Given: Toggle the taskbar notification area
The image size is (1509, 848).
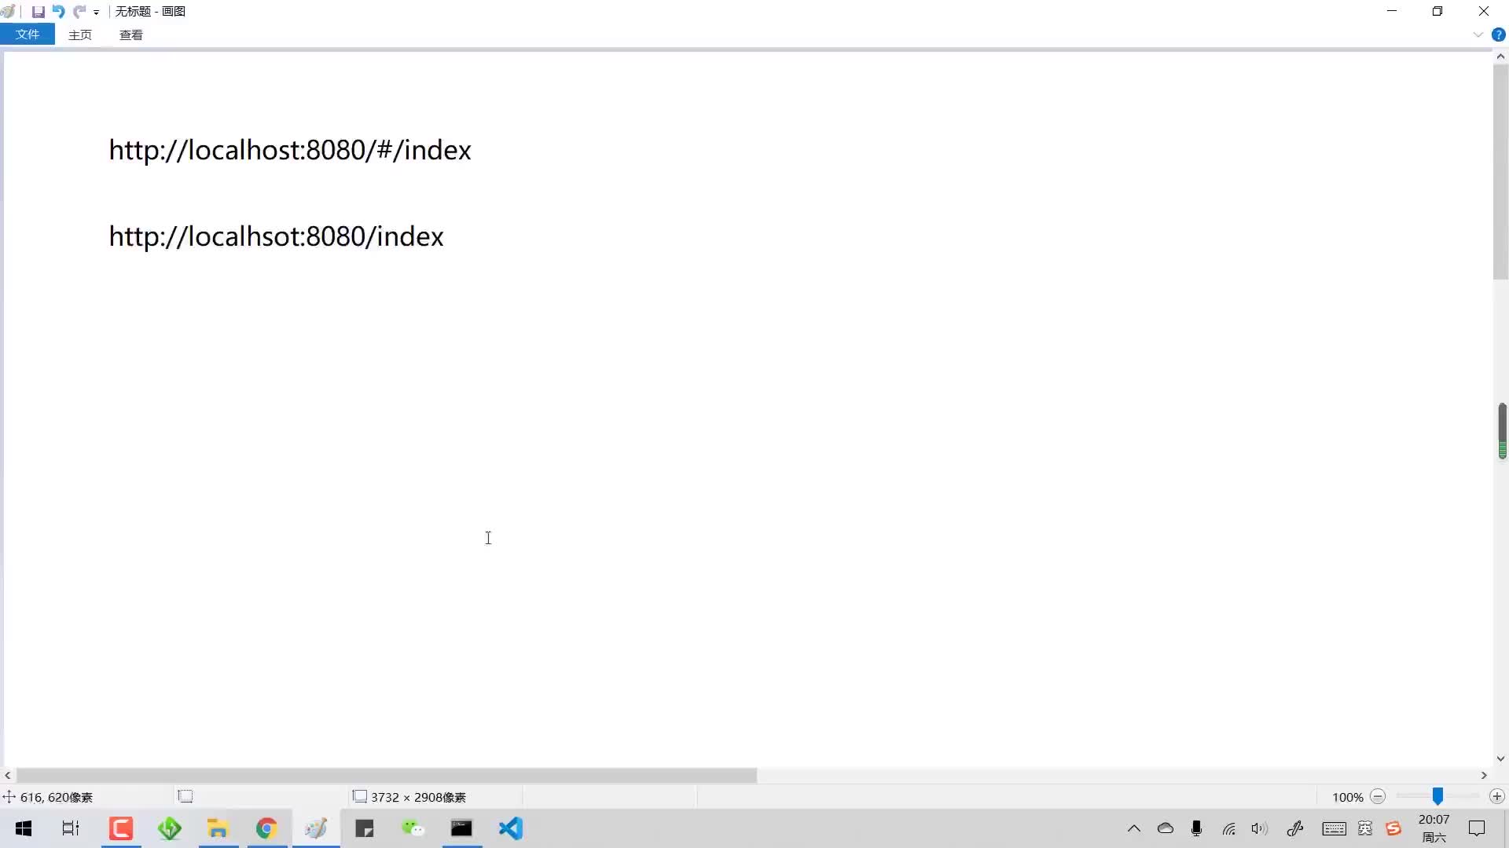Looking at the screenshot, I should point(1133,828).
